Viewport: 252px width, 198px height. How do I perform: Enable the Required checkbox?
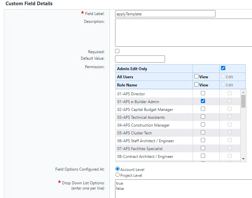[117, 51]
